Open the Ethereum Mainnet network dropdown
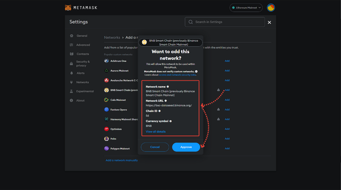 [x=246, y=8]
